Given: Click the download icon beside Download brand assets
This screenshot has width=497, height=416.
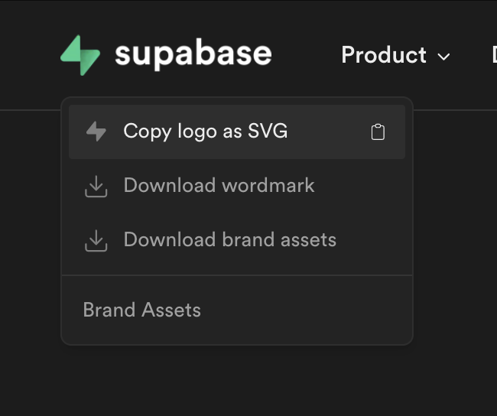Looking at the screenshot, I should click(x=96, y=241).
